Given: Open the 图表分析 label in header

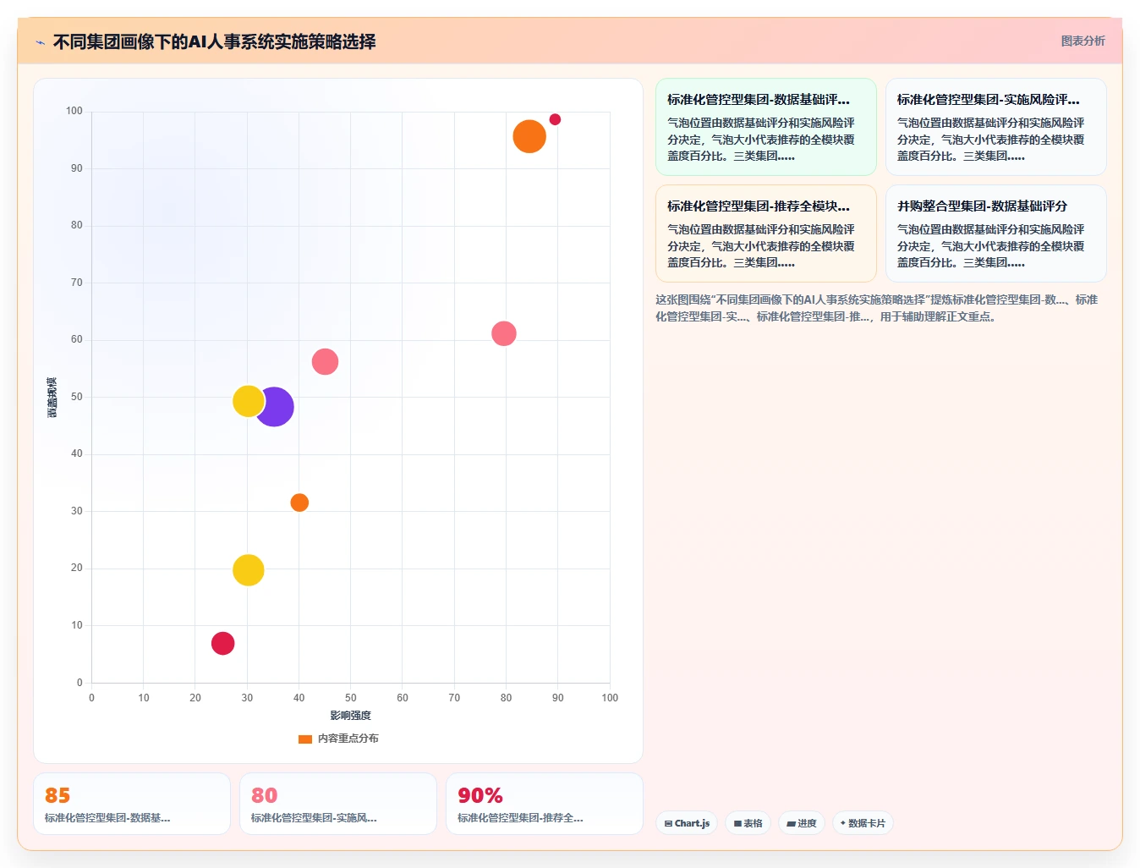Looking at the screenshot, I should (1083, 41).
